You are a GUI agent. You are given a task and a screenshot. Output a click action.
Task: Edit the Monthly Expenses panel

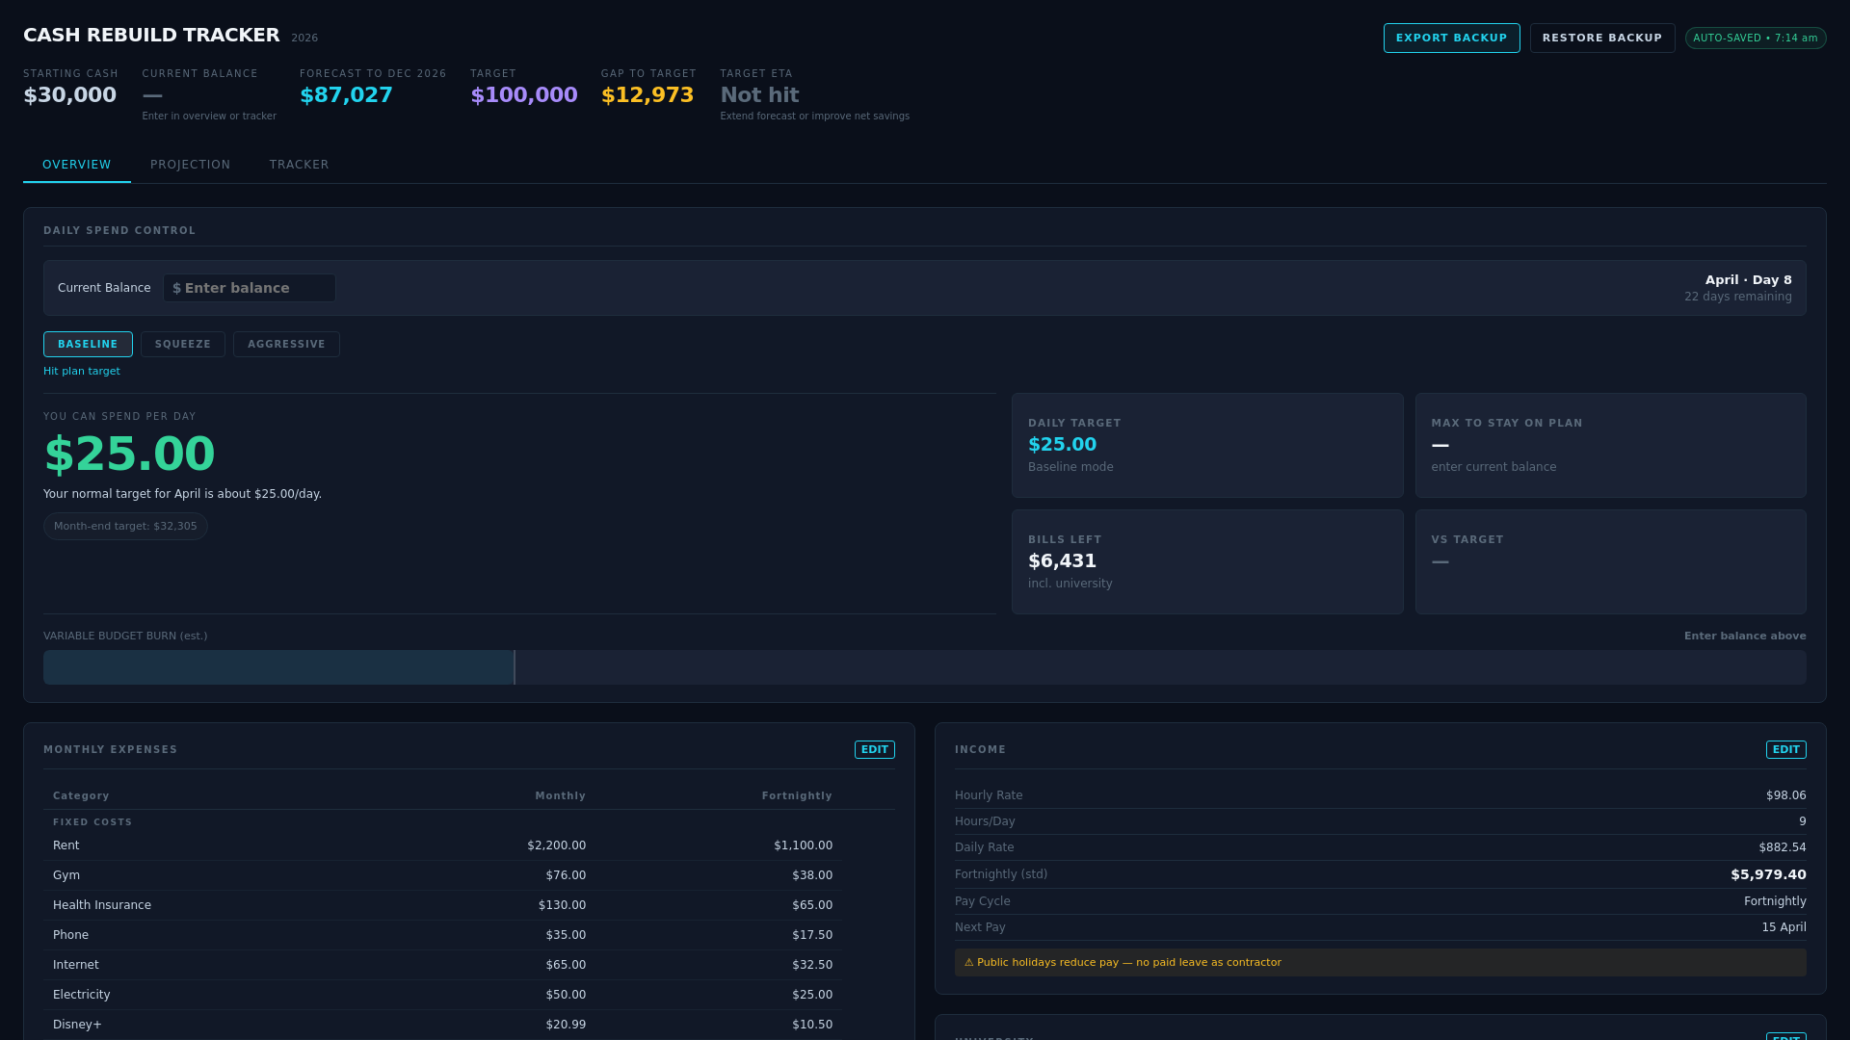(875, 750)
